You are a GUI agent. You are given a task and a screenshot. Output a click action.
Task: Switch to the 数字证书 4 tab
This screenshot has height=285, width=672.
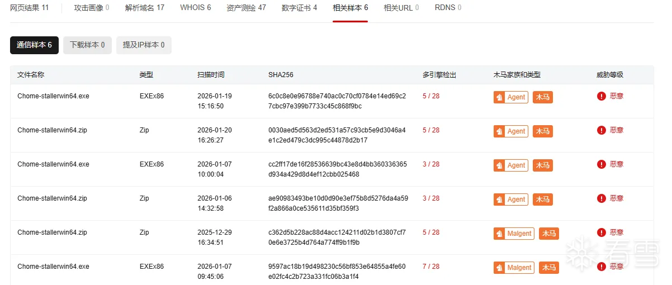[x=300, y=8]
